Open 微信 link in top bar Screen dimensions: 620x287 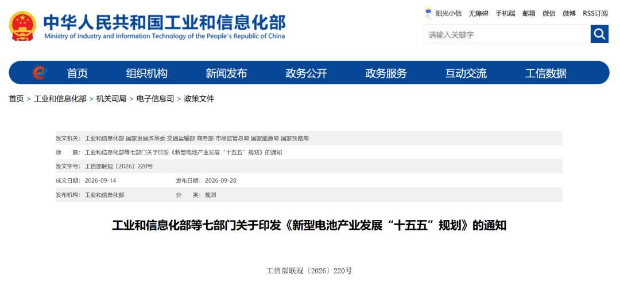(x=549, y=13)
